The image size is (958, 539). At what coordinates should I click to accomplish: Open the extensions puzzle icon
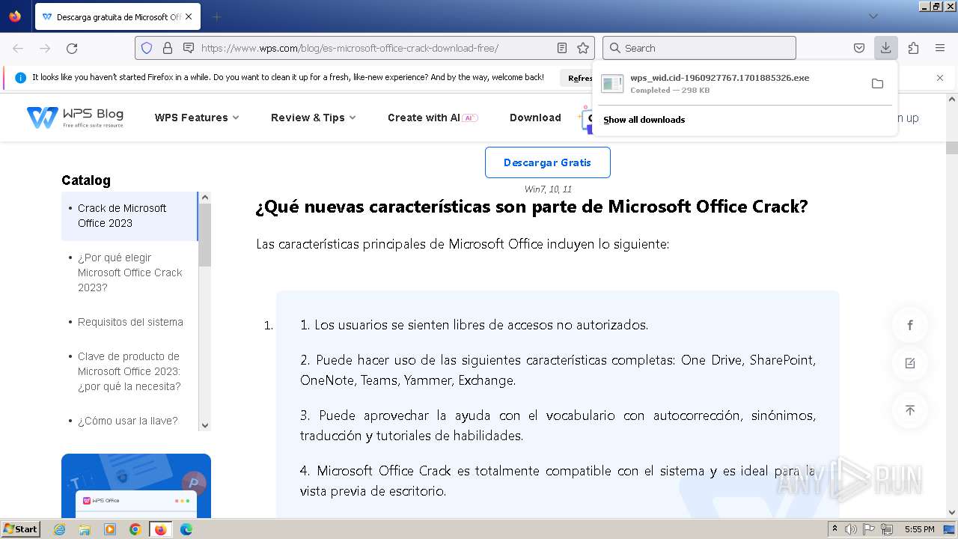[913, 48]
